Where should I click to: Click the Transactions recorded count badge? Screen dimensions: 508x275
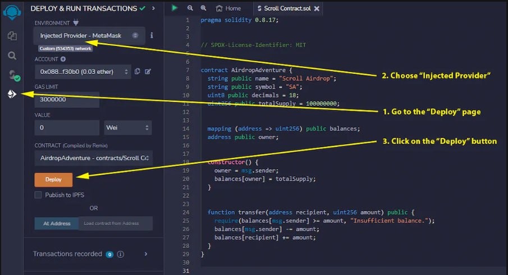(109, 254)
